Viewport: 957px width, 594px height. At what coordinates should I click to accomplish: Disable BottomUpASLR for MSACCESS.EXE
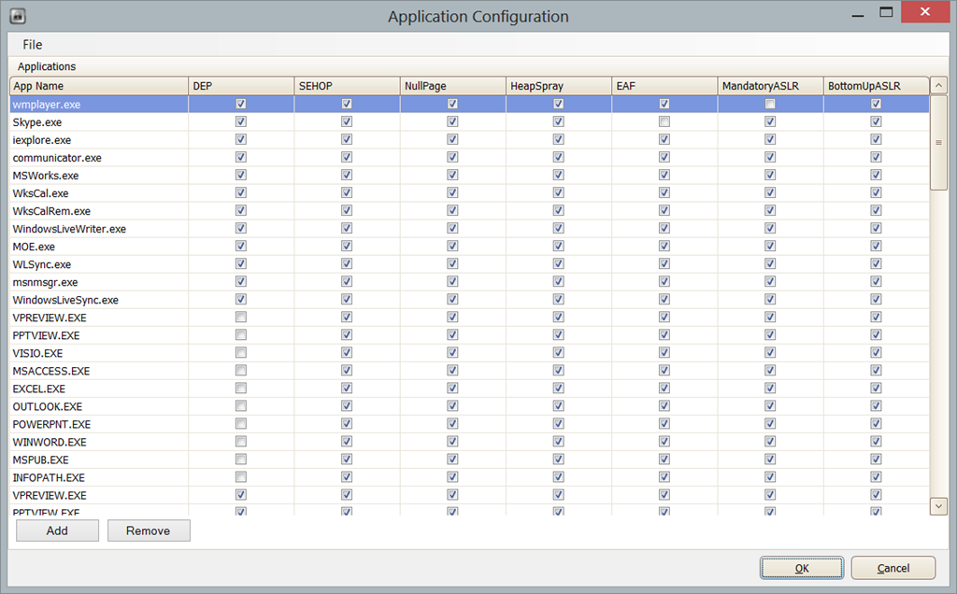tap(876, 370)
